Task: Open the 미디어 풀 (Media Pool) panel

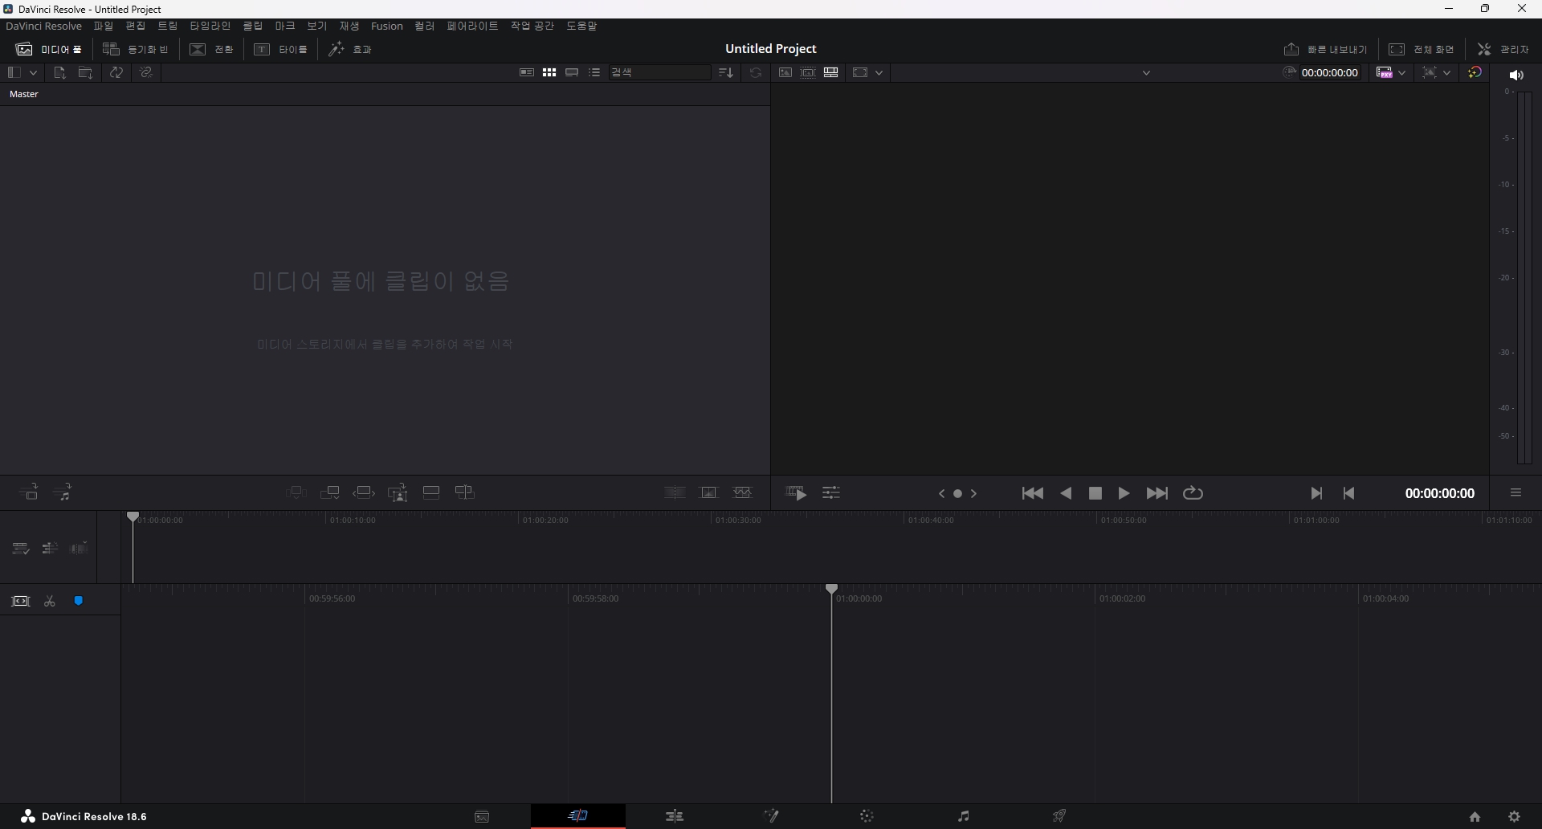Action: (x=49, y=49)
